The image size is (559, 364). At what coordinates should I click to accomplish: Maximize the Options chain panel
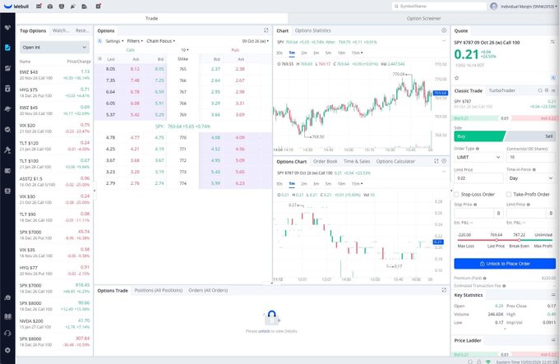point(266,30)
